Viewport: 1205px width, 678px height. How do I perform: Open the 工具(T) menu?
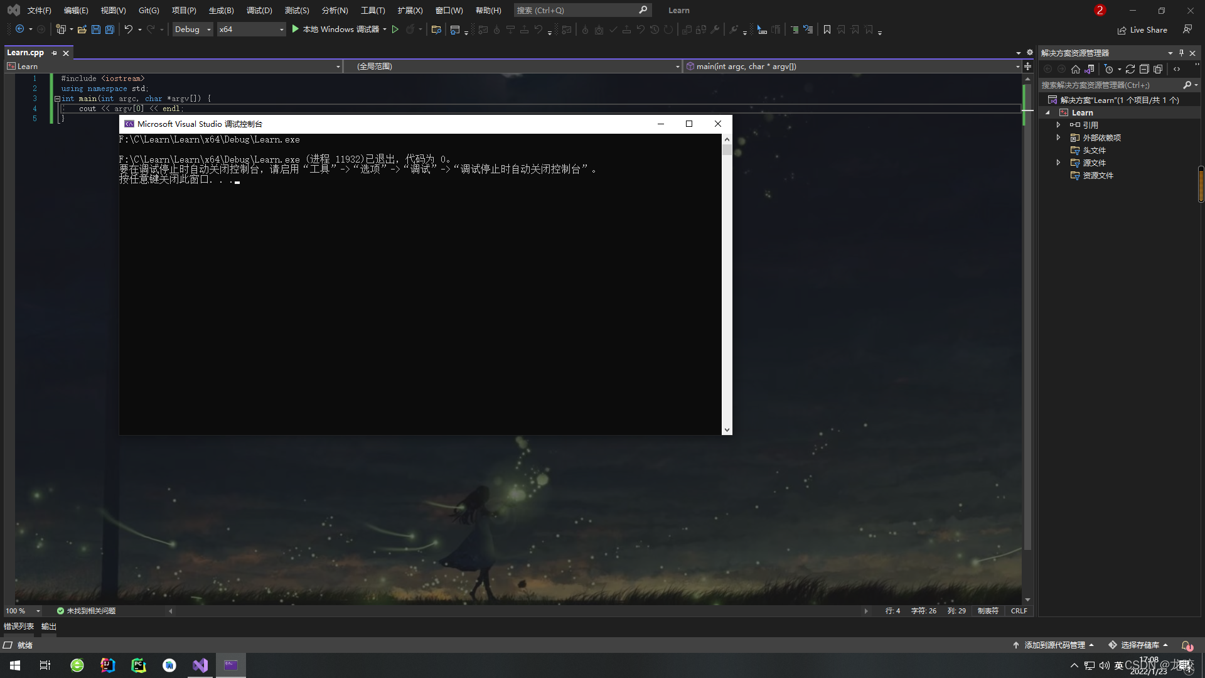click(x=373, y=10)
